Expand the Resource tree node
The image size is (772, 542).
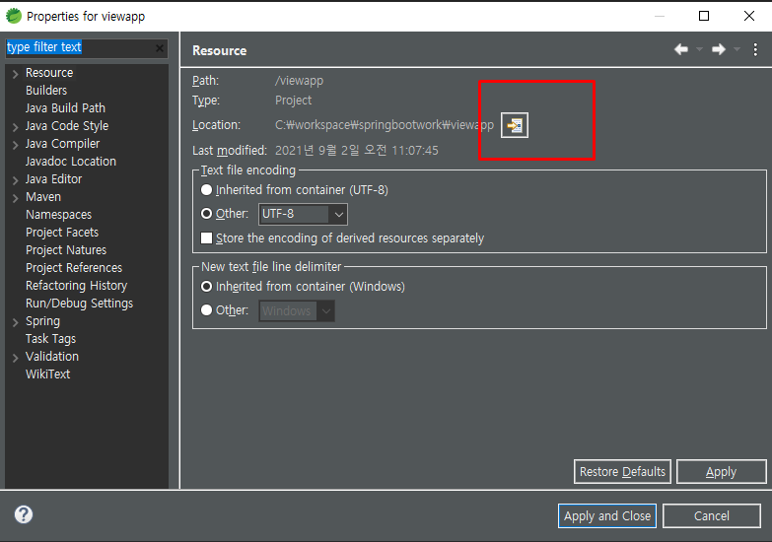pyautogui.click(x=15, y=74)
